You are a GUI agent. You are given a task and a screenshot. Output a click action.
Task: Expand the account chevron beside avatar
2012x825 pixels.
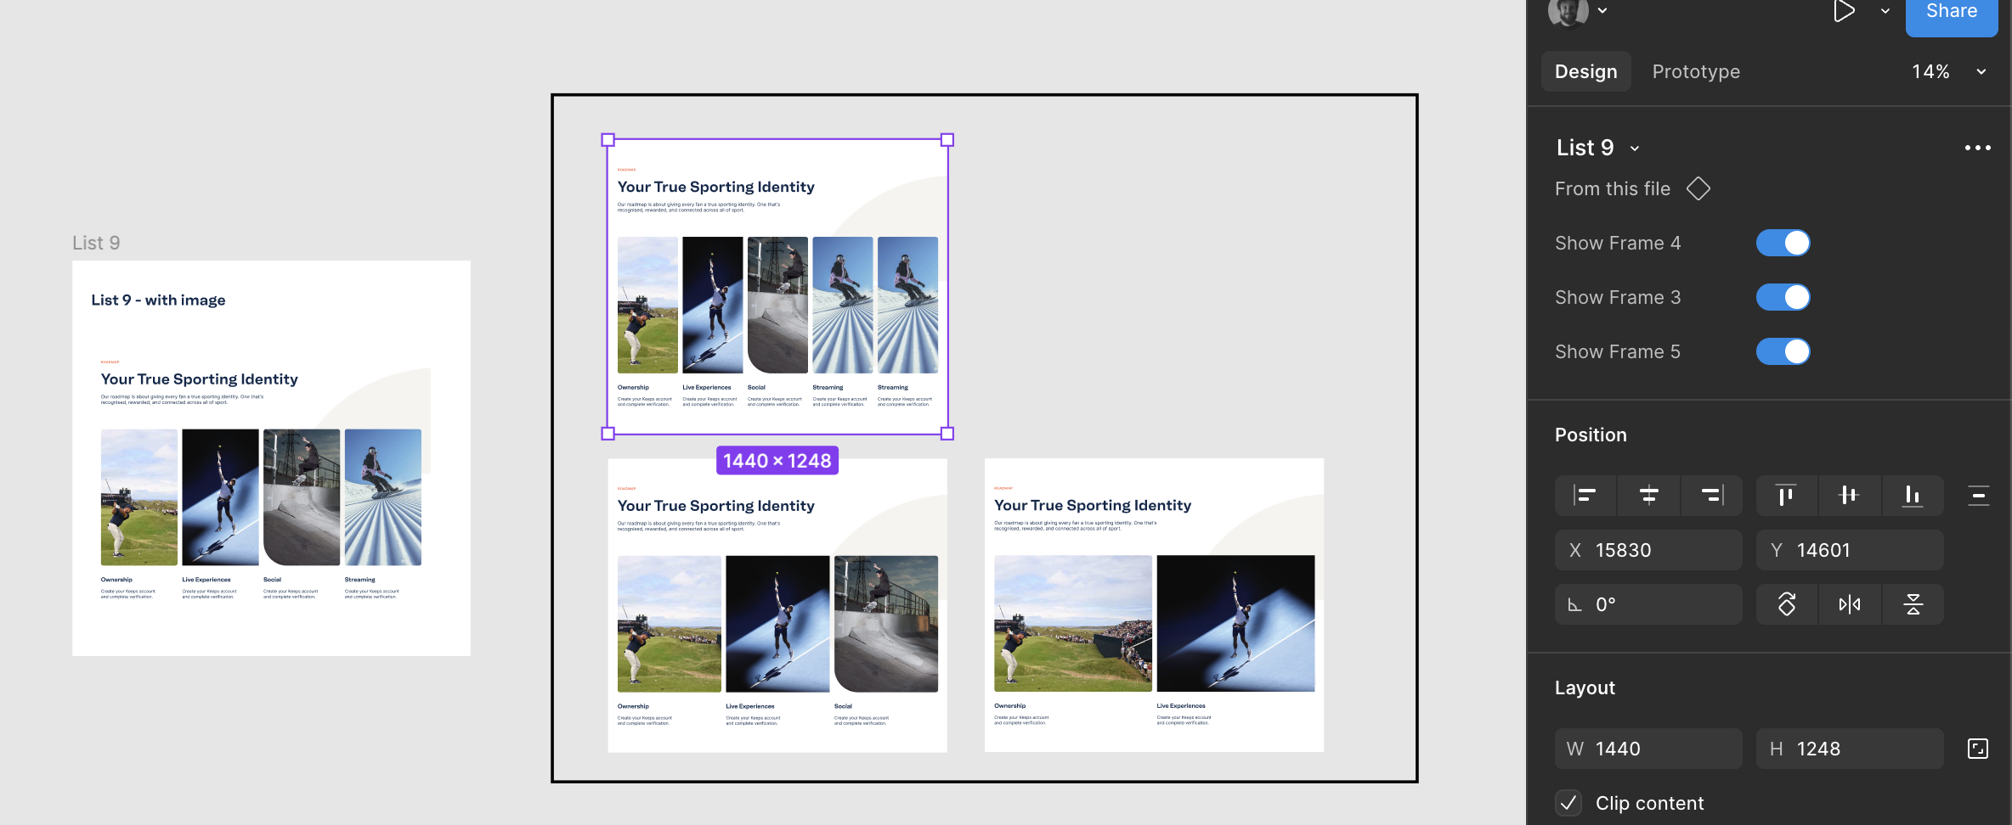(1602, 11)
